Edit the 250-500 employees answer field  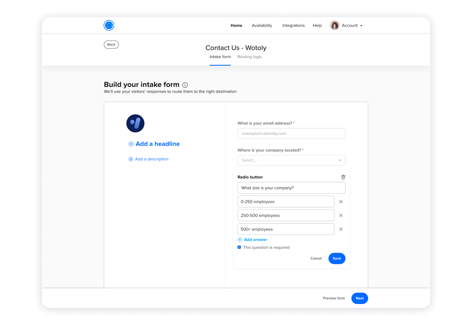tap(286, 215)
